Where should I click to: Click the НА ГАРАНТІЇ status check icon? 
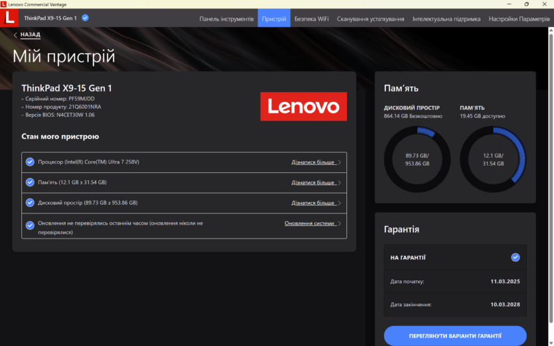pyautogui.click(x=516, y=257)
